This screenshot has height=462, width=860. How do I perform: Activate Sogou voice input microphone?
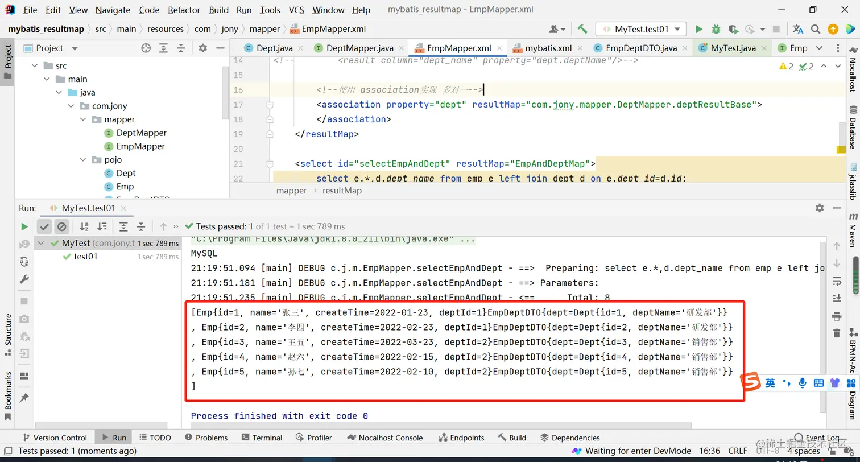tap(803, 383)
